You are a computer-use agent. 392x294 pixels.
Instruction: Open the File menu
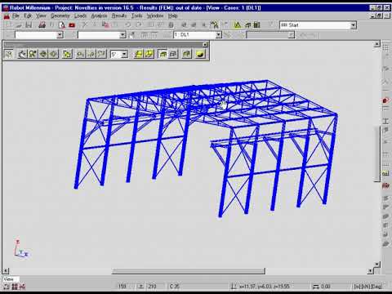pos(16,16)
